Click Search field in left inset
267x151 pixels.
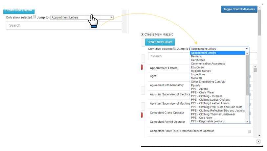pyautogui.click(x=64, y=25)
